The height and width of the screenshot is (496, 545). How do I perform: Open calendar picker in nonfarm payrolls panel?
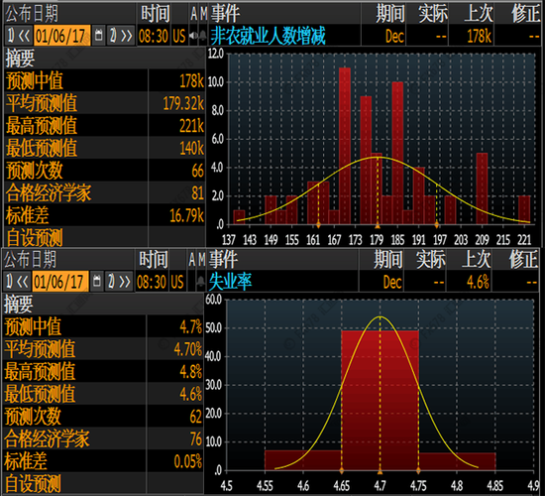coord(99,35)
